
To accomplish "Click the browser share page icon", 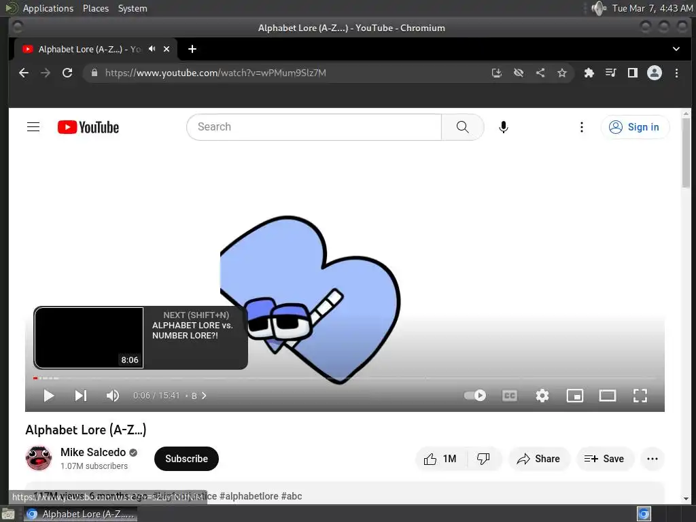I will (540, 73).
